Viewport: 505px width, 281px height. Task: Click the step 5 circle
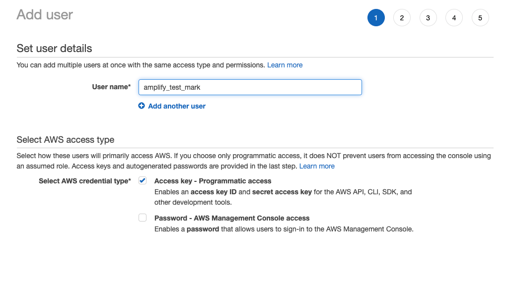tap(480, 18)
